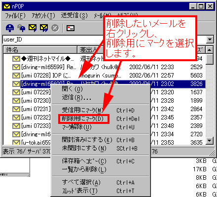Open the アカウント(T) menu
Screen dimensions: 217x197
pyautogui.click(x=43, y=16)
